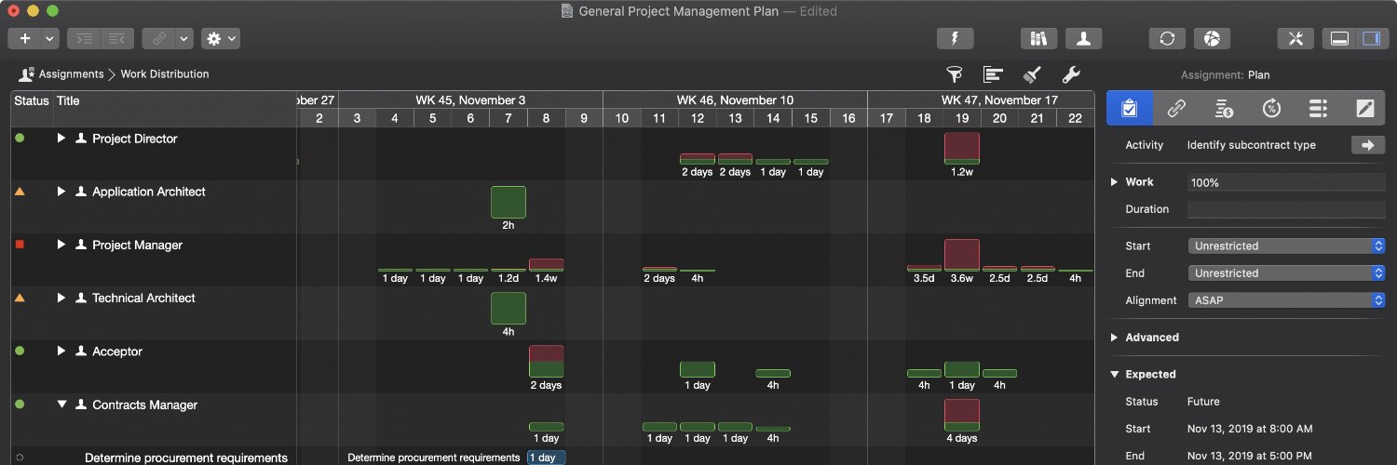This screenshot has height=465, width=1397.
Task: Click Project Manager's red status square
Action: 20,245
